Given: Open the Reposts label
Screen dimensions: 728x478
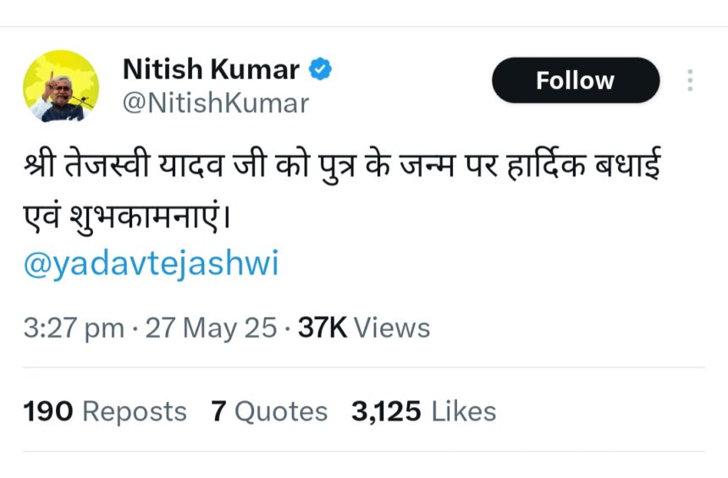Looking at the screenshot, I should point(135,412).
